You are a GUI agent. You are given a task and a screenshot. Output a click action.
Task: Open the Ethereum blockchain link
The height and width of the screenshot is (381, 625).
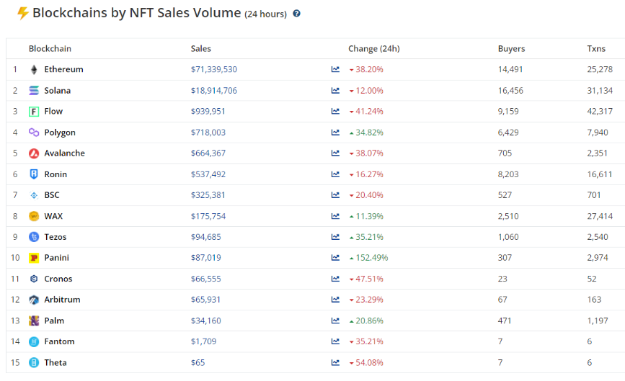click(x=63, y=69)
